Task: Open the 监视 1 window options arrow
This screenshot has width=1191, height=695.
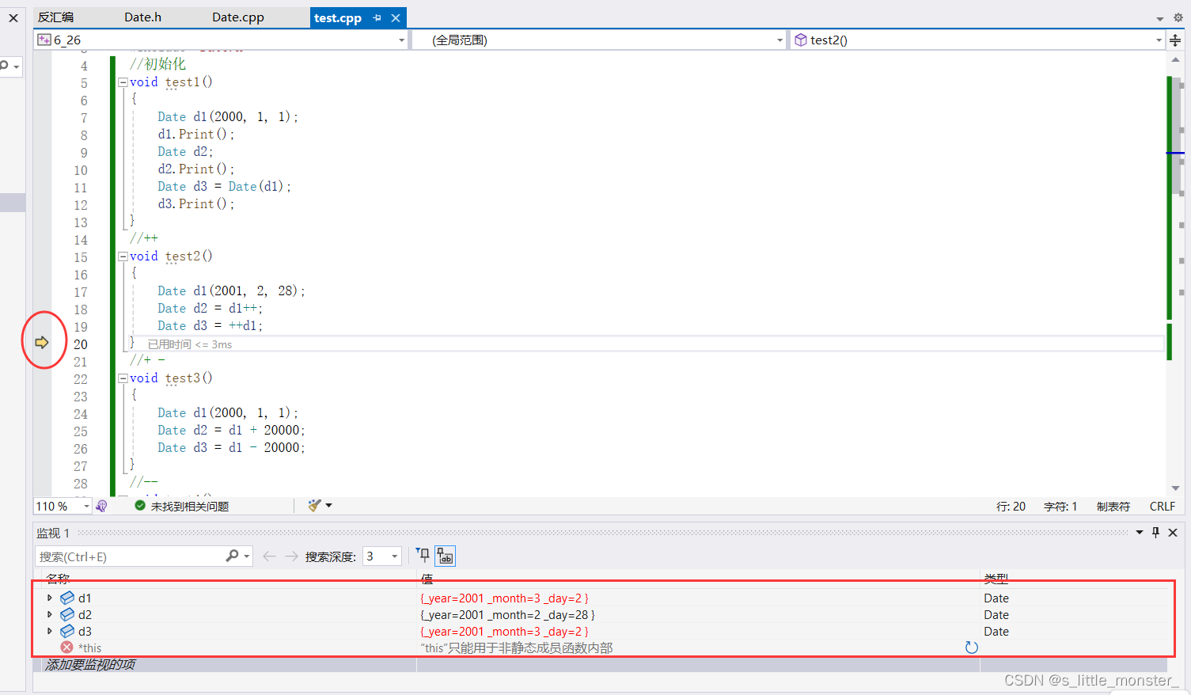Action: click(1140, 533)
